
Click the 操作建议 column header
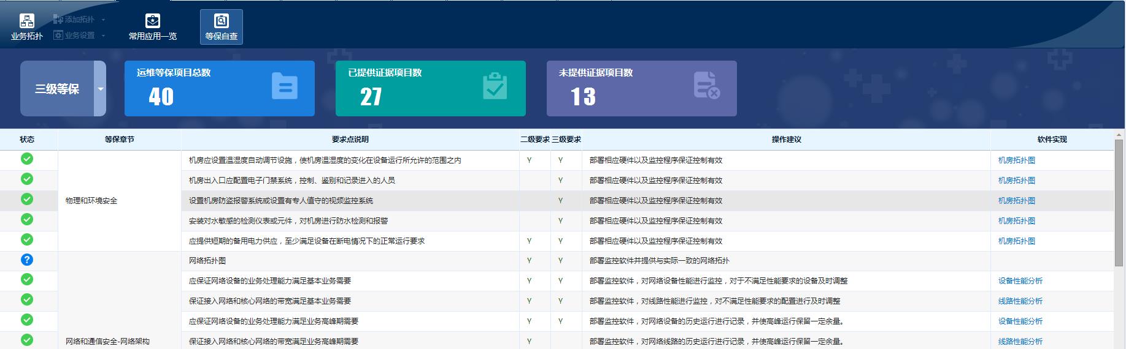coord(785,140)
